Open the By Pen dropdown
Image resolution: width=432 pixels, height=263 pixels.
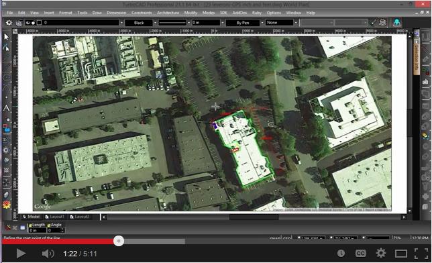(x=262, y=23)
